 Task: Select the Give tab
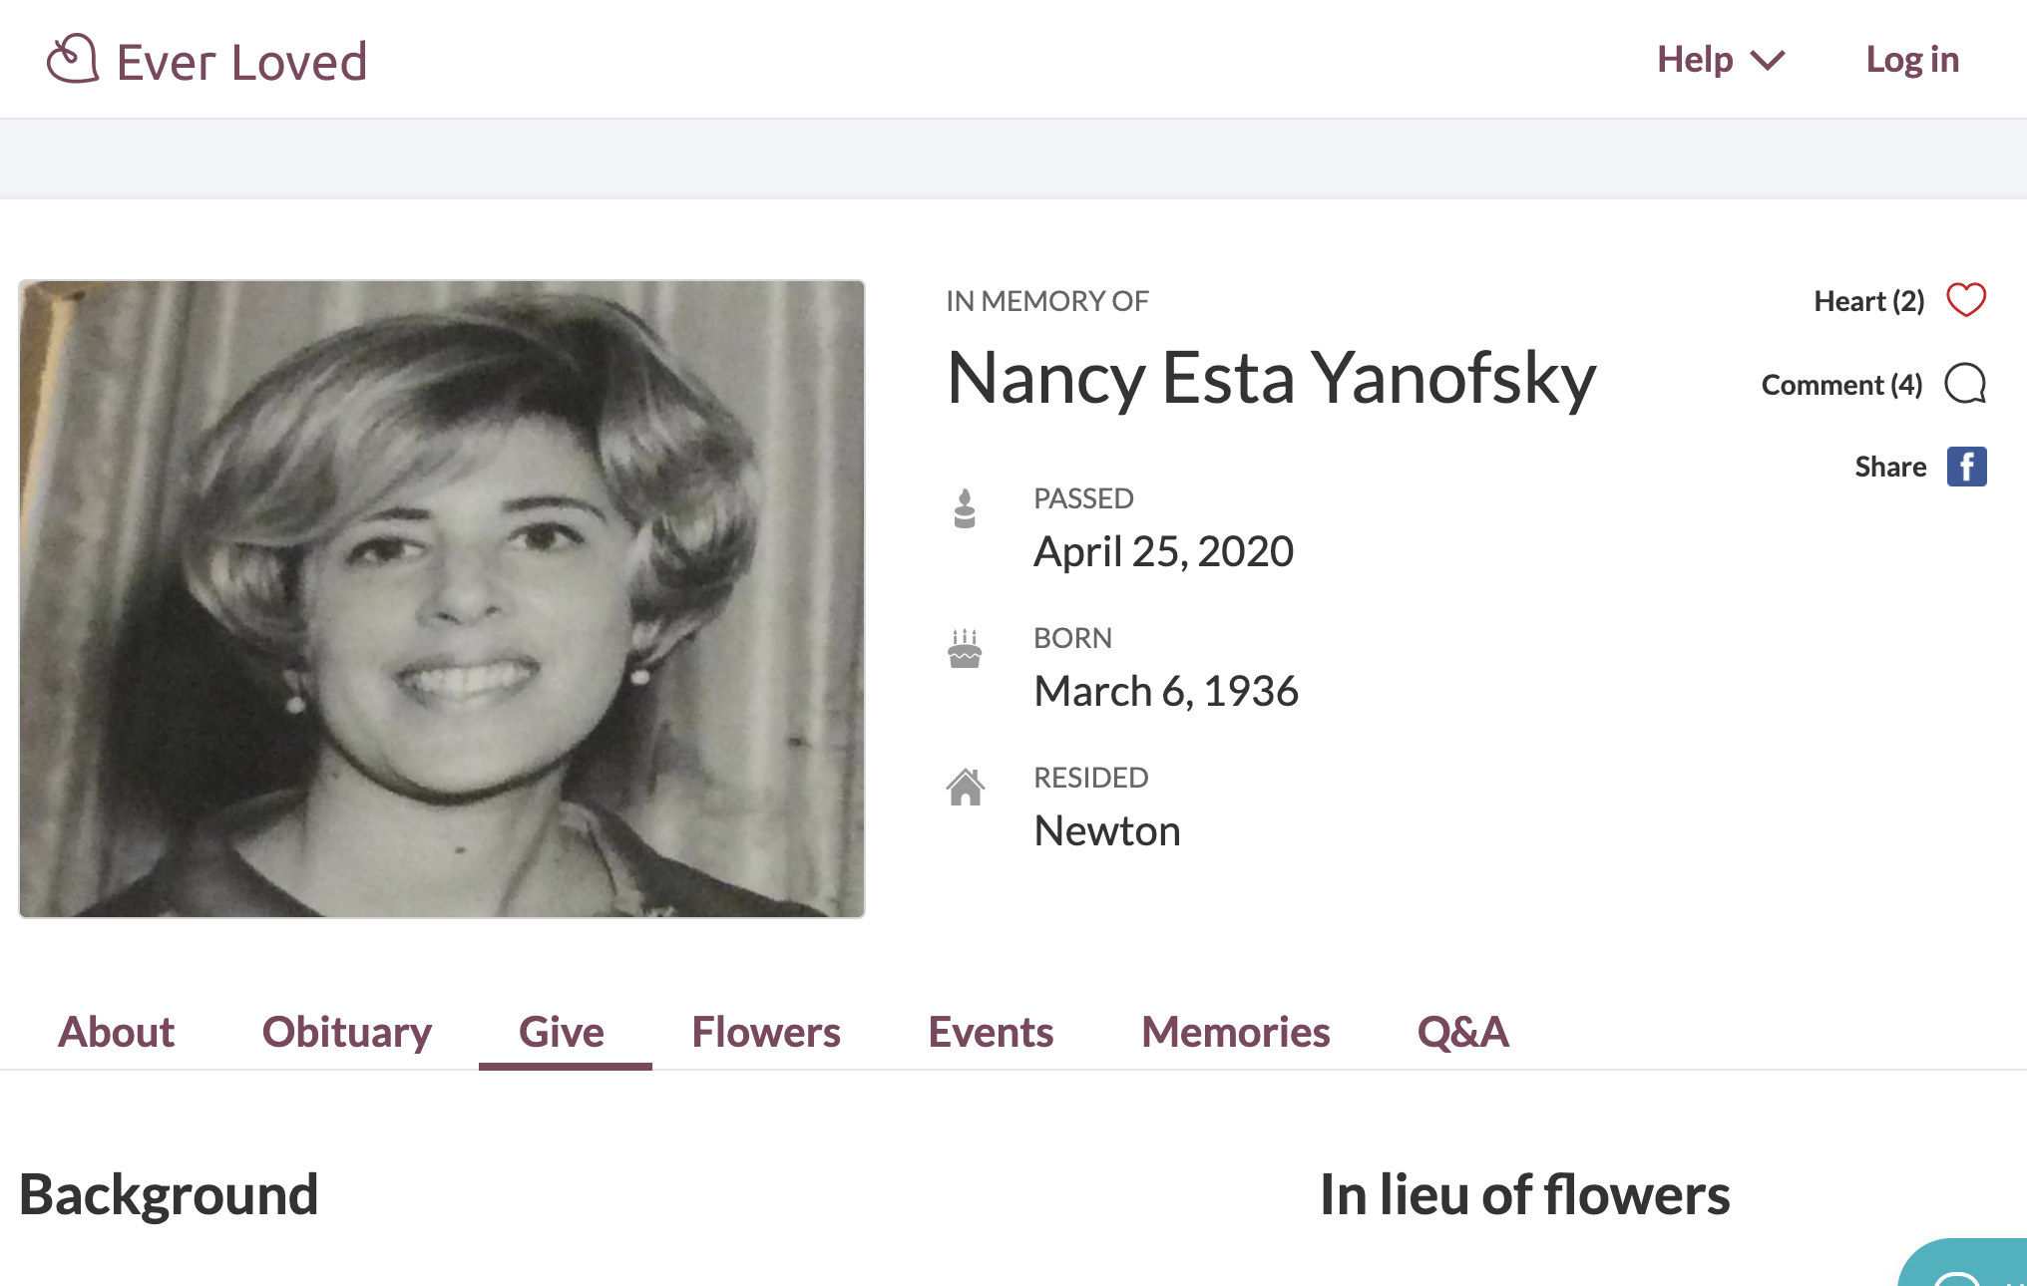click(562, 1032)
